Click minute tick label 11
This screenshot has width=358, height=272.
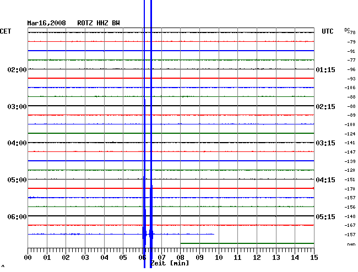[x=237, y=258]
